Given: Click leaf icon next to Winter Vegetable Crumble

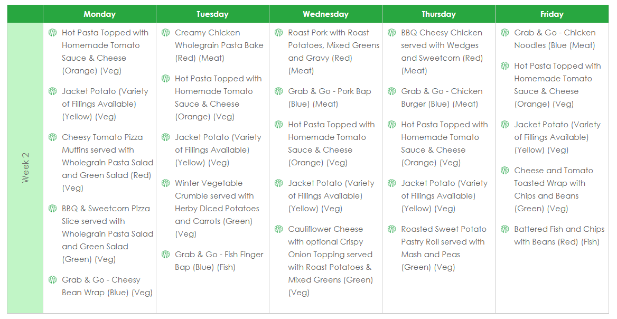Looking at the screenshot, I should point(165,183).
